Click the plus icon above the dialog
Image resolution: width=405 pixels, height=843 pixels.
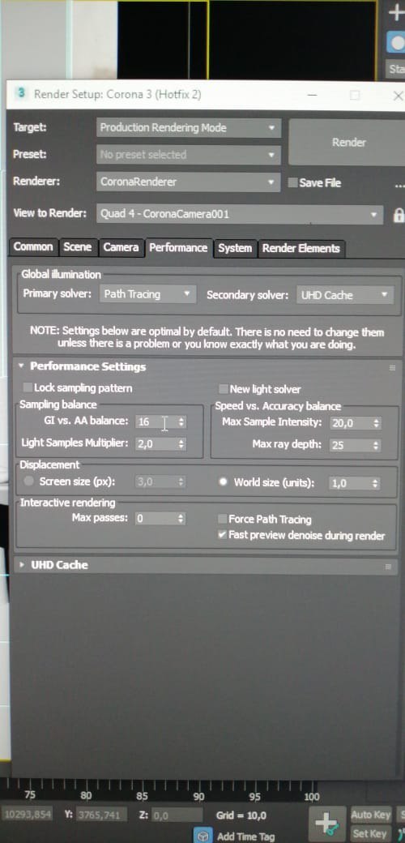pos(396,13)
